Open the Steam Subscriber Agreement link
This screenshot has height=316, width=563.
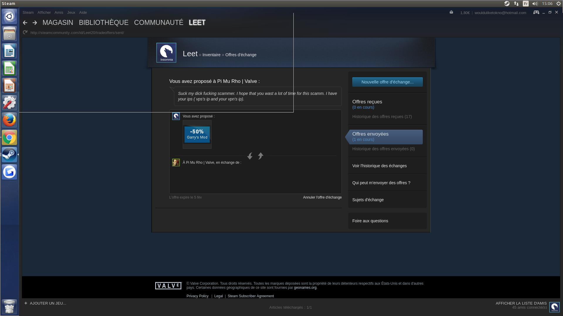tap(251, 296)
